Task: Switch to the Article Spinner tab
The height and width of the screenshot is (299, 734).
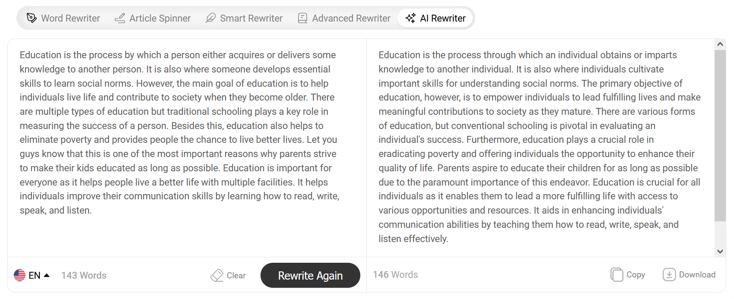Action: tap(153, 18)
